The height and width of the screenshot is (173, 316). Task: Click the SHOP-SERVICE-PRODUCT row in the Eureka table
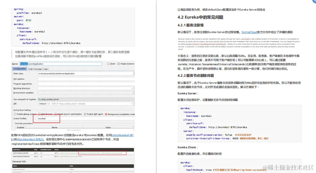73,157
